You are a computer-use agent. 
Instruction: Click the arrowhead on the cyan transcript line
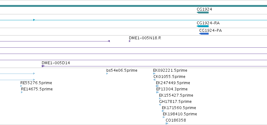point(34,20)
